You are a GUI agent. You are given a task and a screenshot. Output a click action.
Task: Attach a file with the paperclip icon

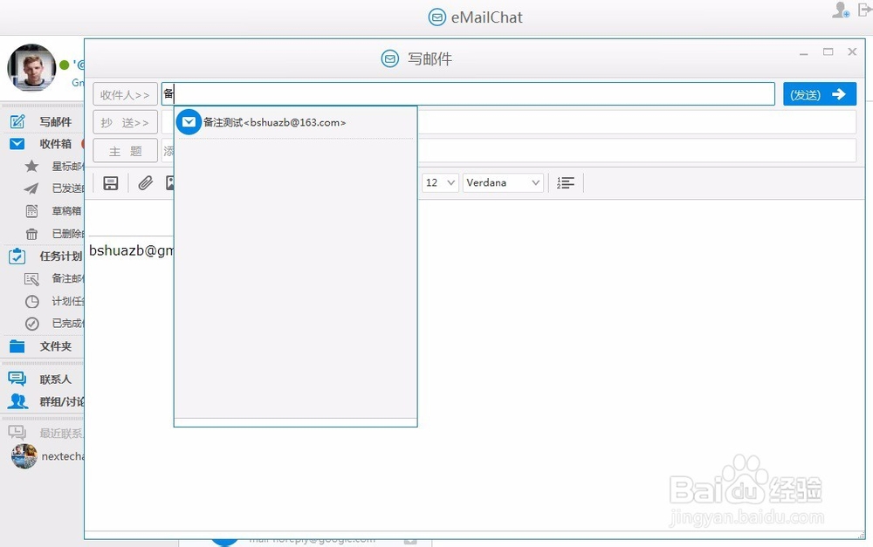point(145,183)
